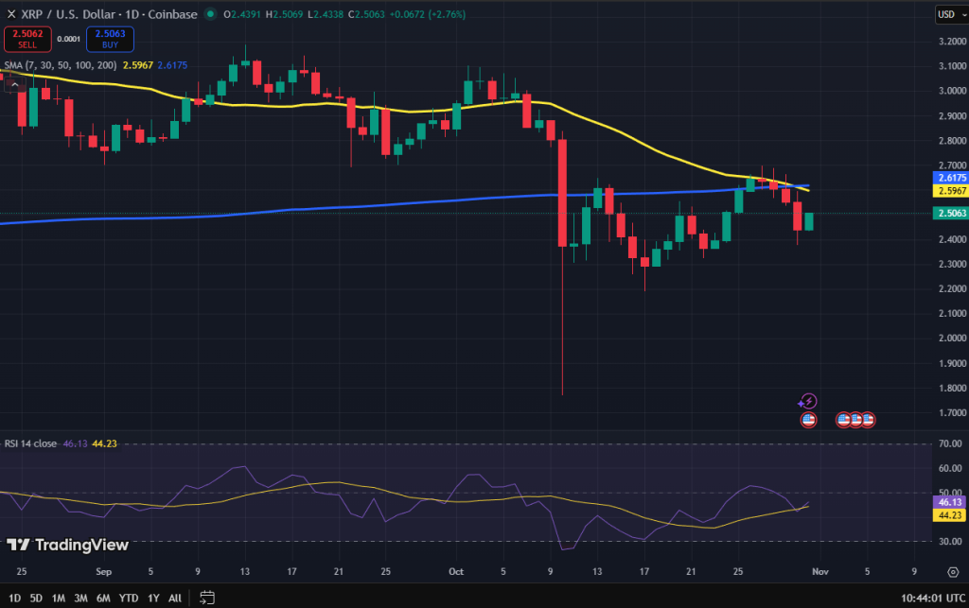
Task: Open the timezone menu showing 10:44:01 UTC
Action: tap(932, 598)
